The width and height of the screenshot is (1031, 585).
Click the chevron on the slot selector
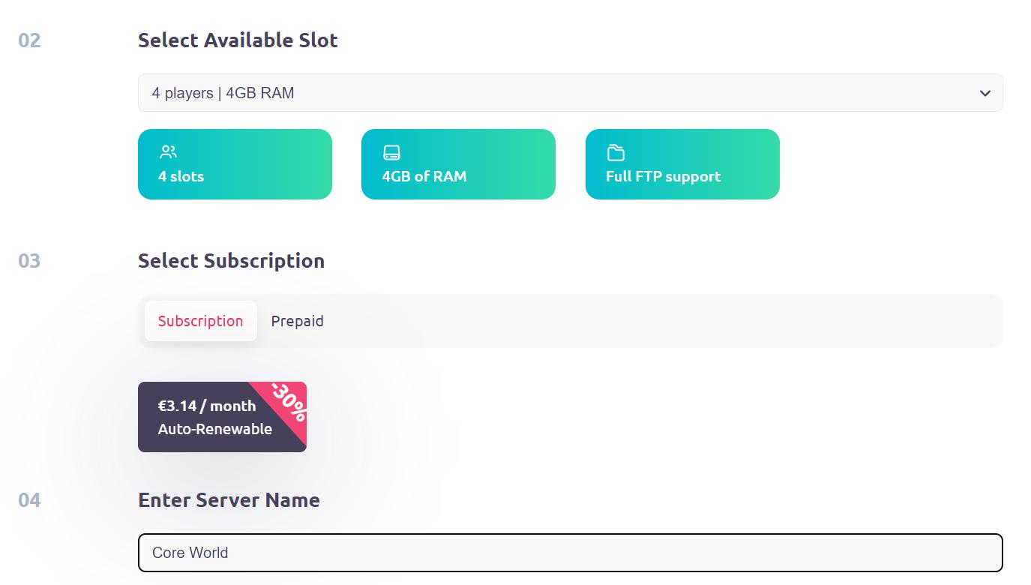tap(986, 93)
